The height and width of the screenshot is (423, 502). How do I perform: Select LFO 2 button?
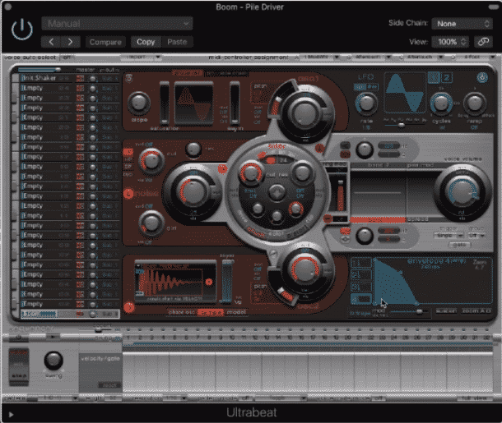[x=447, y=77]
